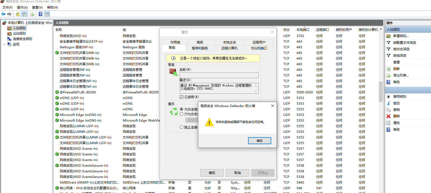Click the blue Help icon in toolbar

(40, 14)
